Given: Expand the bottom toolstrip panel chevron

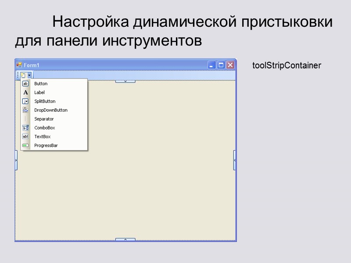Looking at the screenshot, I should [125, 239].
